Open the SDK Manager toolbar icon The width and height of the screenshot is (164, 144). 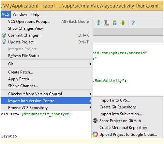coord(115,23)
